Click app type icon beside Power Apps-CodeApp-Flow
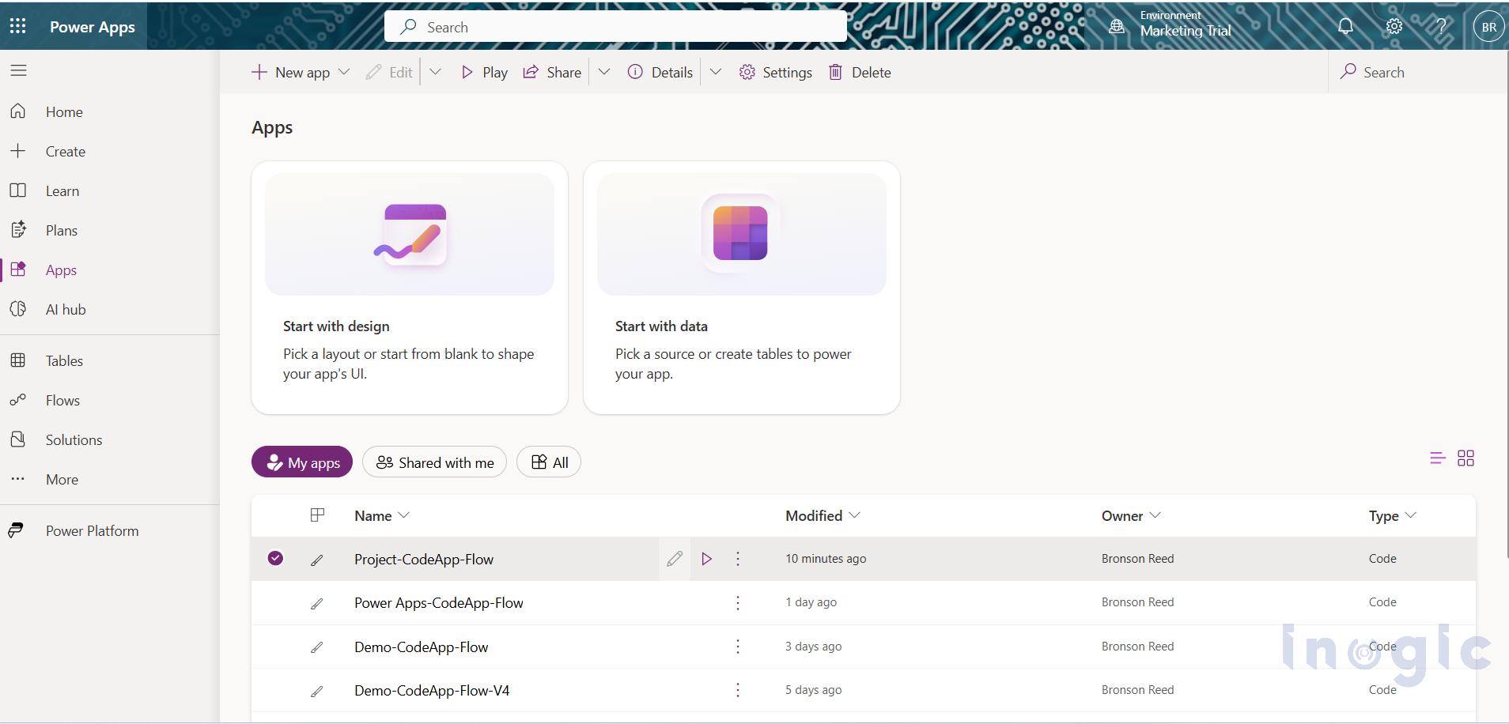Viewport: 1509px width, 724px height. pos(316,604)
